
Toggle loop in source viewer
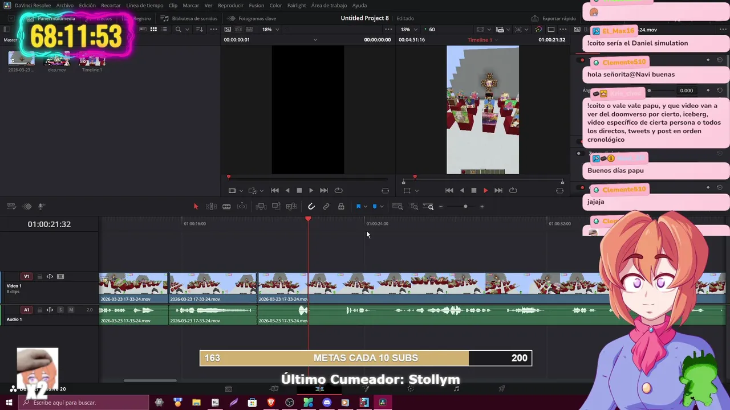coord(338,190)
